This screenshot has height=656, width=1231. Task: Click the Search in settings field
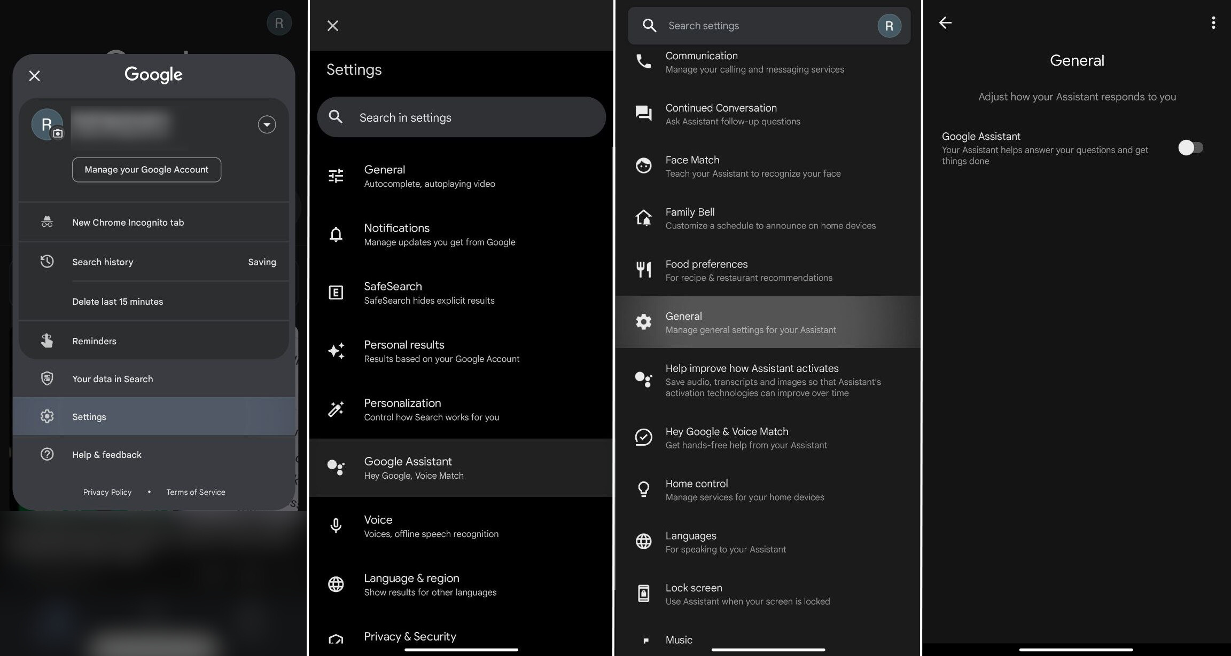click(x=461, y=117)
